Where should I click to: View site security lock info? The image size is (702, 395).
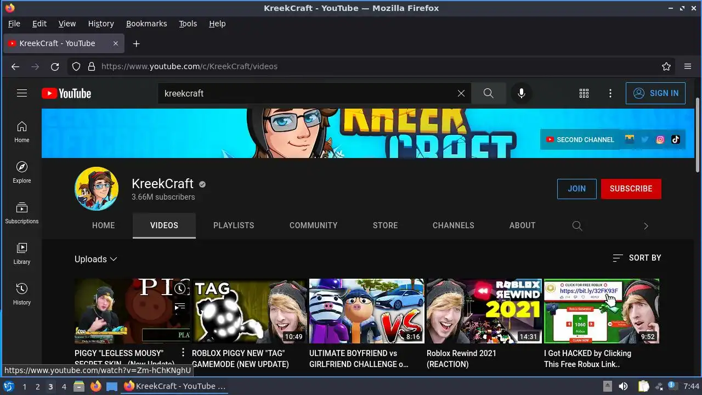point(91,66)
